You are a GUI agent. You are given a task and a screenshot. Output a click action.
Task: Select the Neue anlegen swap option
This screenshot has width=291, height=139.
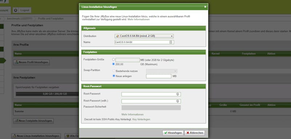(114, 76)
